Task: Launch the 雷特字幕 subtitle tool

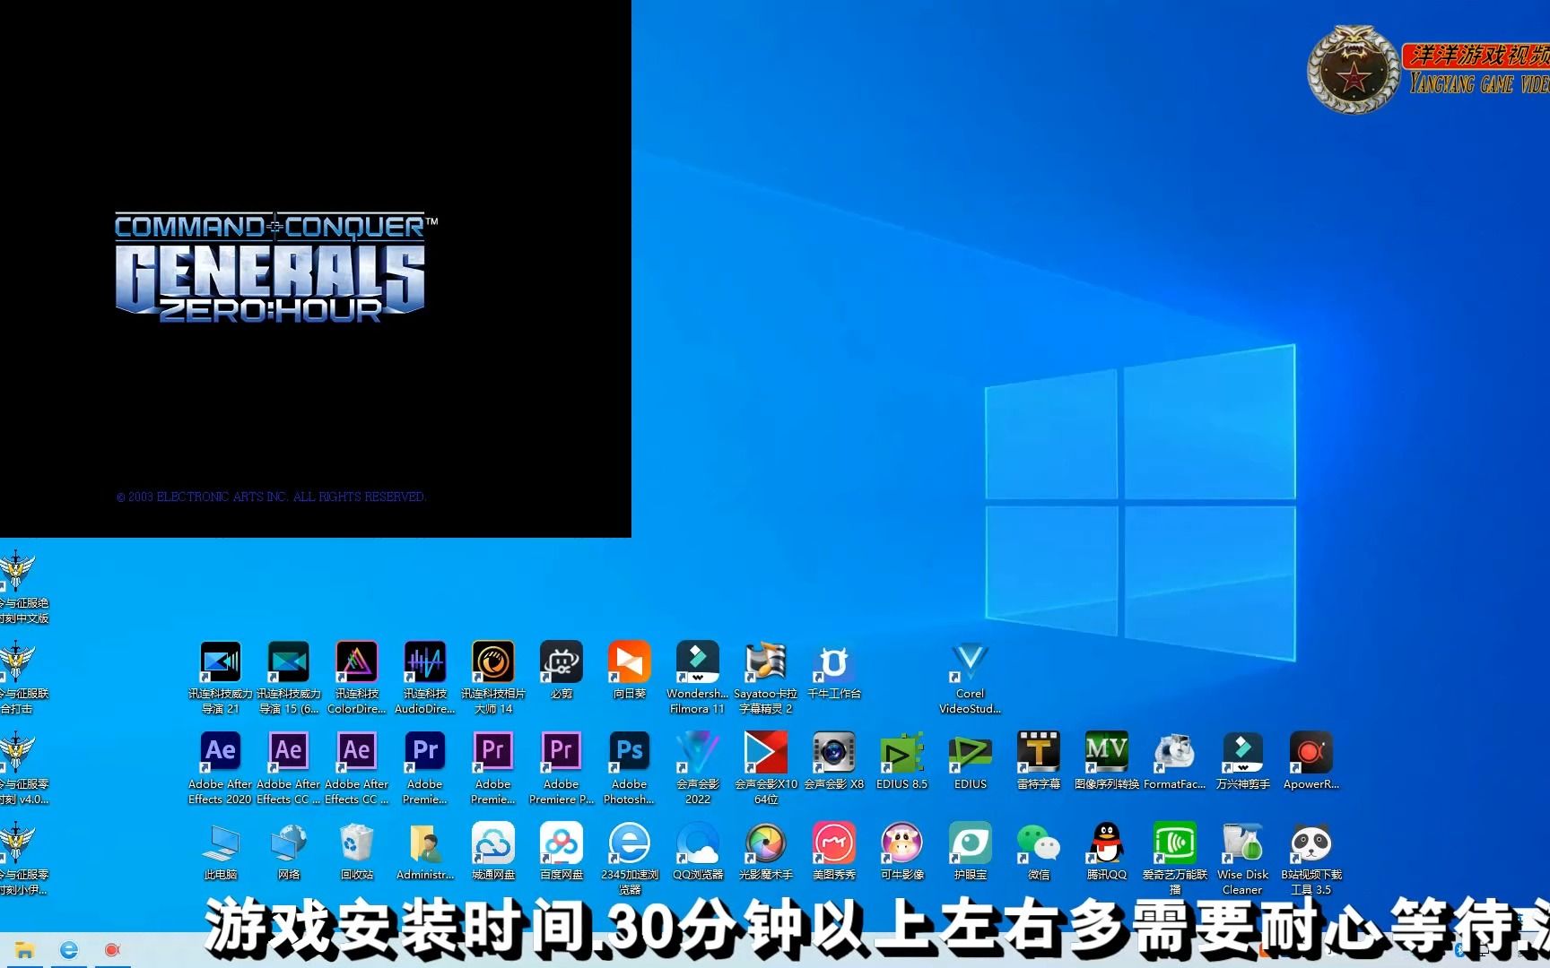Action: pos(1039,761)
